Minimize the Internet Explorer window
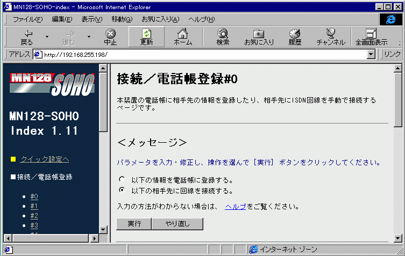The image size is (405, 256). 379,7
